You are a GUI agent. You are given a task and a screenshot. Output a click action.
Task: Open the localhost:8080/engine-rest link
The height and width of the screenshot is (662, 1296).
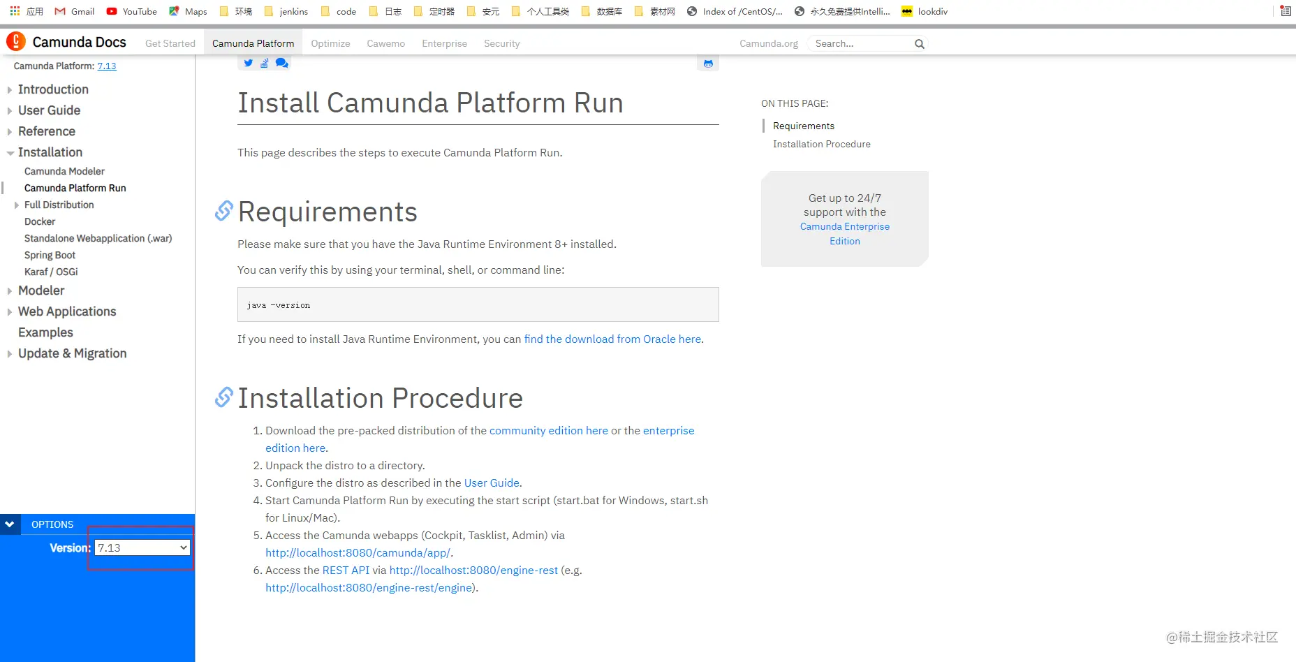point(473,570)
